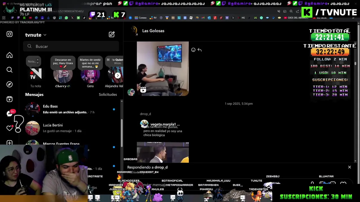The height and width of the screenshot is (202, 360).
Task: Open Notifications heart in sidebar
Action: point(10,128)
